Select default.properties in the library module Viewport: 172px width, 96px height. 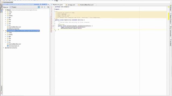tap(14, 29)
